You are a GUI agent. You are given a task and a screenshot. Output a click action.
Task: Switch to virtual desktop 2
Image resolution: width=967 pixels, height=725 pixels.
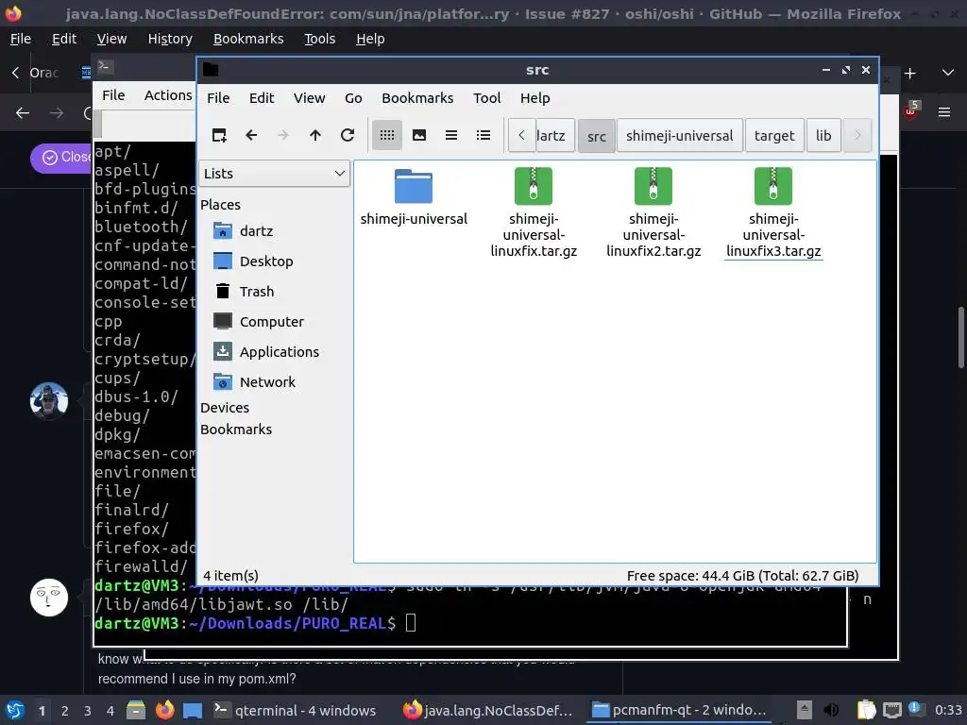[x=65, y=711]
